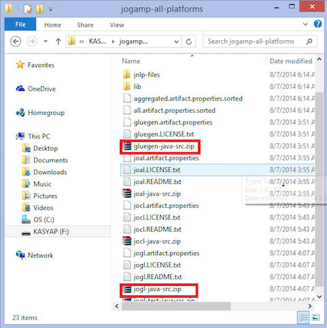The width and height of the screenshot is (327, 328).
Task: Select the KASYAP (F:) drive
Action: (x=58, y=232)
